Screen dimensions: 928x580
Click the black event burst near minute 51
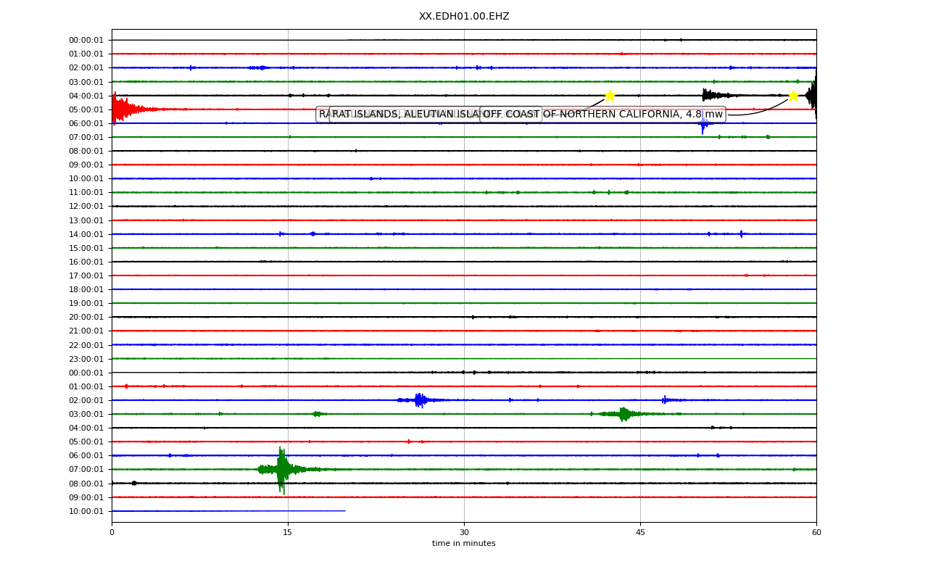pyautogui.click(x=714, y=95)
